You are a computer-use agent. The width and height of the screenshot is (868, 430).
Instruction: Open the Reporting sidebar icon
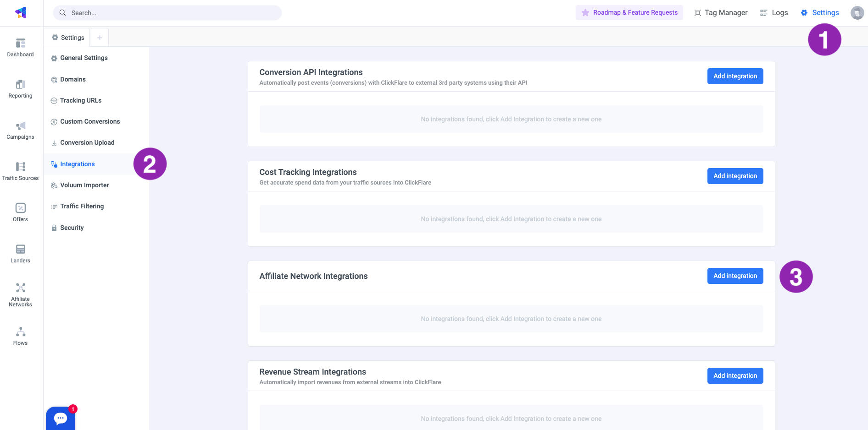tap(21, 84)
